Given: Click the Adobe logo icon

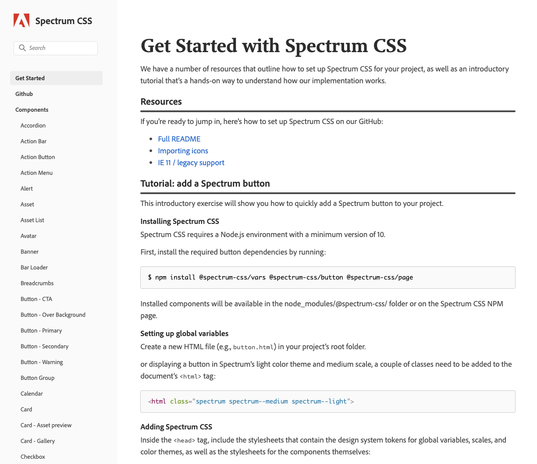Looking at the screenshot, I should pyautogui.click(x=21, y=21).
